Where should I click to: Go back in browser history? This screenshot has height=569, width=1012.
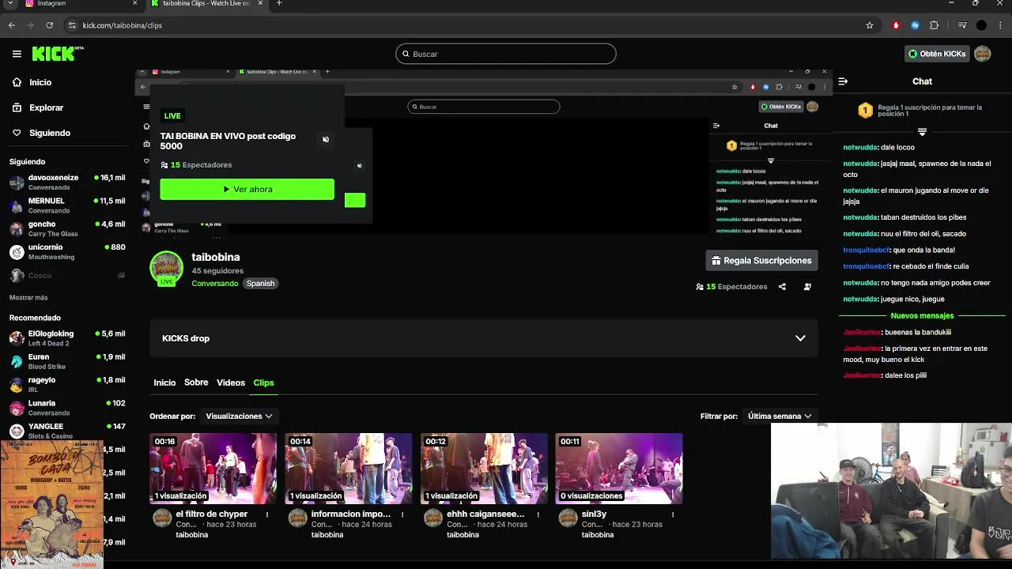11,25
